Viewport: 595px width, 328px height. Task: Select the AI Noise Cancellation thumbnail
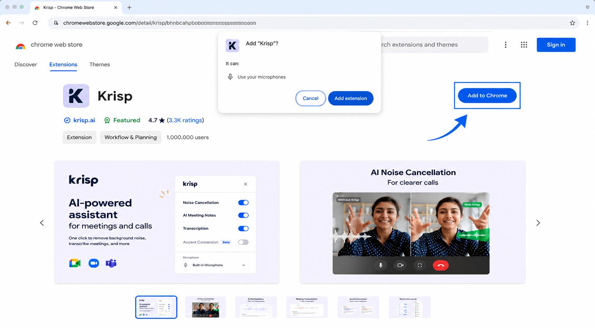pyautogui.click(x=206, y=307)
